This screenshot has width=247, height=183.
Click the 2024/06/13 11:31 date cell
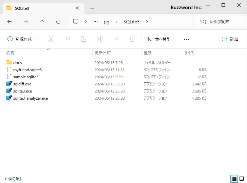pyautogui.click(x=110, y=70)
